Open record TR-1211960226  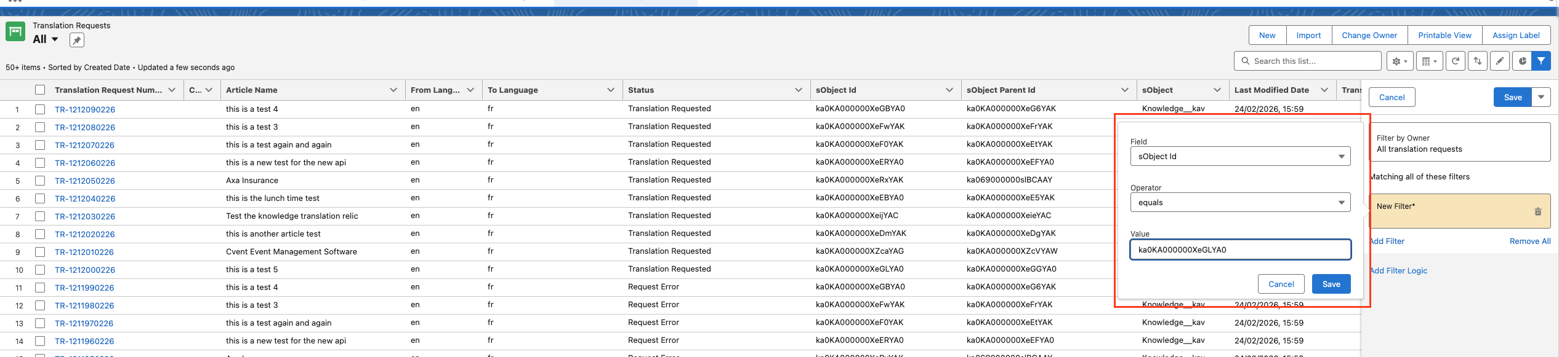point(84,341)
